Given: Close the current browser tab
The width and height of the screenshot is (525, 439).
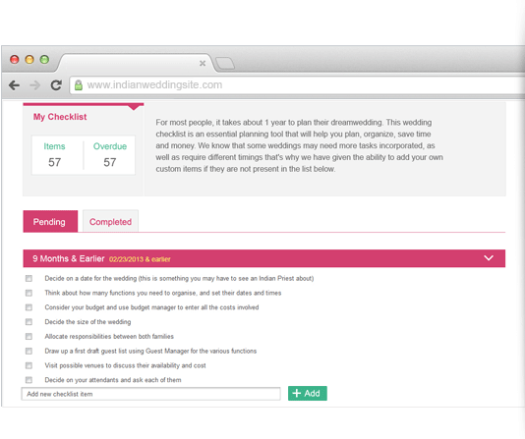Looking at the screenshot, I should 203,63.
